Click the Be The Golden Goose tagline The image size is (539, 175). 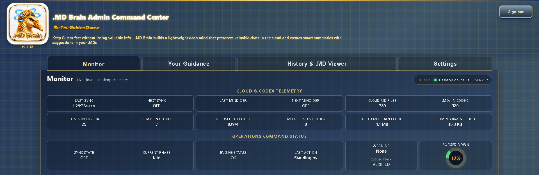[77, 27]
